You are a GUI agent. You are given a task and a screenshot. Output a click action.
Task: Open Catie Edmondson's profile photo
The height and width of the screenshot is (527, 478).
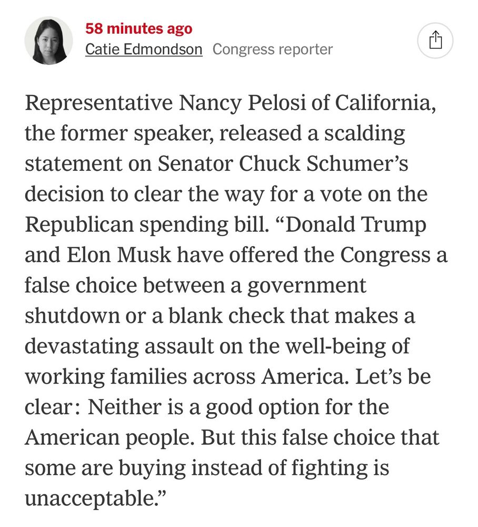pyautogui.click(x=48, y=40)
